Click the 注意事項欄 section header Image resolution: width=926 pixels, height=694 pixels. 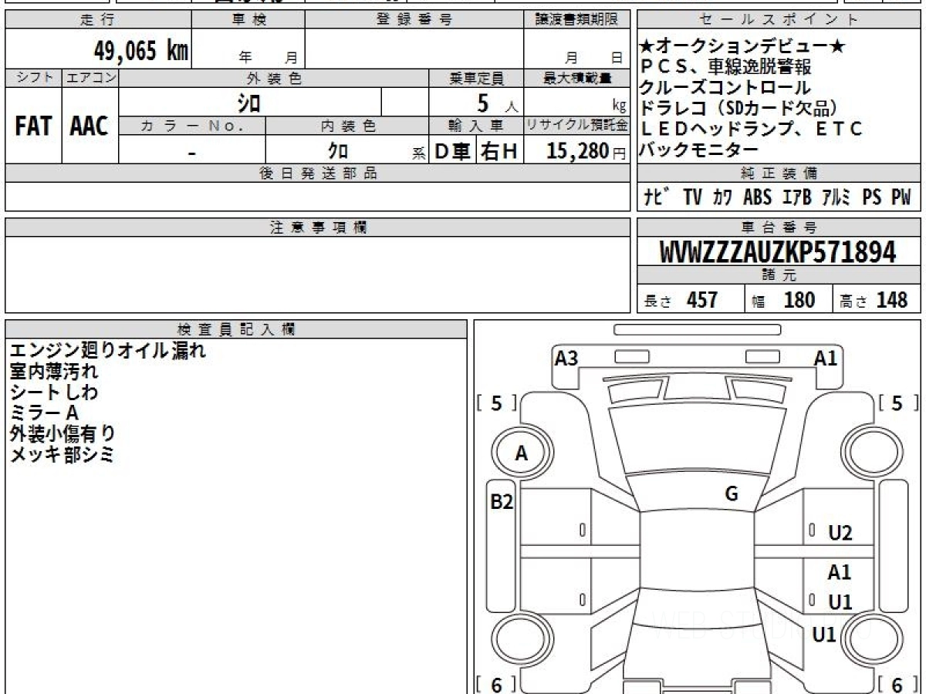tap(318, 227)
